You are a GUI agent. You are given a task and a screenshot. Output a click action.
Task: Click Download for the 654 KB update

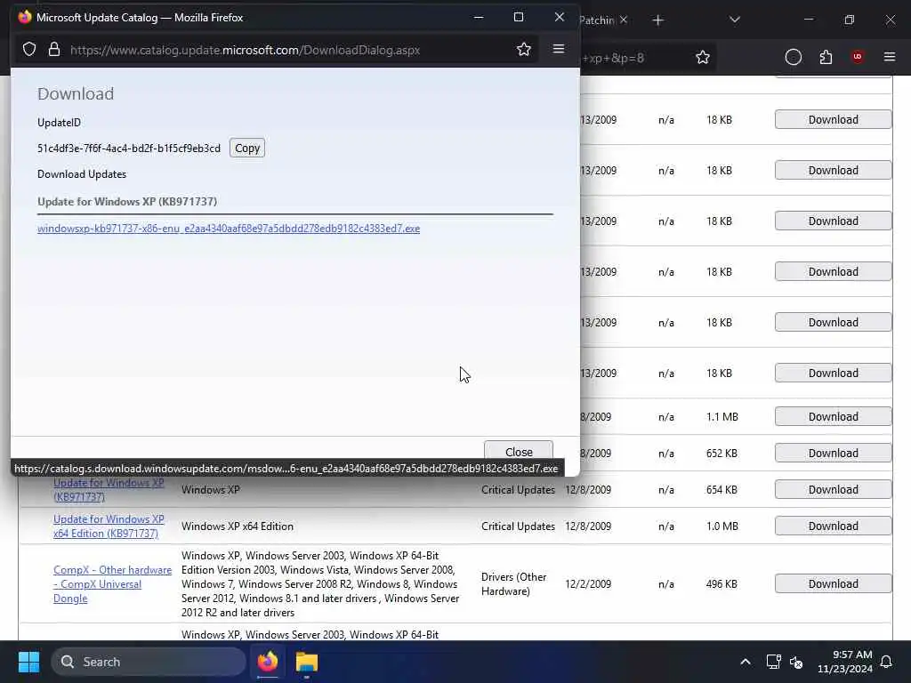pyautogui.click(x=833, y=490)
